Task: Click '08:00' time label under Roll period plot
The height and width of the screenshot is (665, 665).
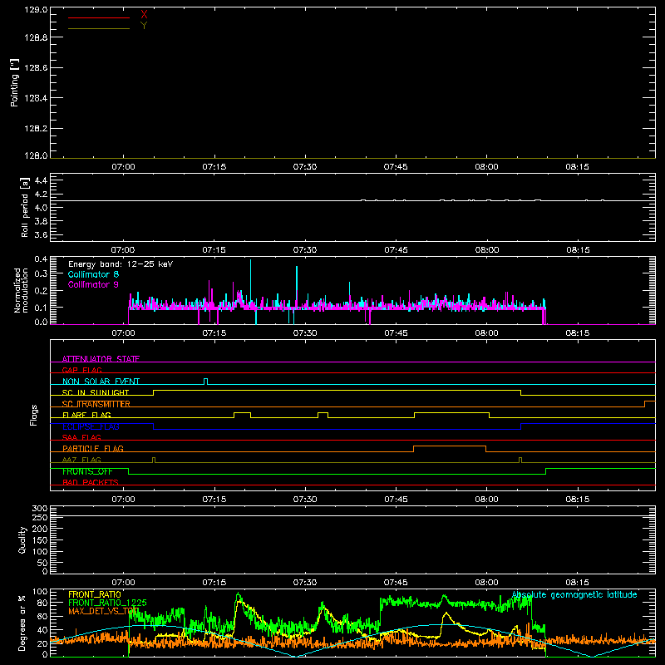Action: (x=487, y=250)
